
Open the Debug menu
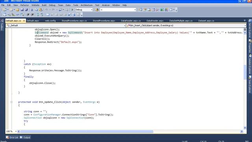click(52, 5)
